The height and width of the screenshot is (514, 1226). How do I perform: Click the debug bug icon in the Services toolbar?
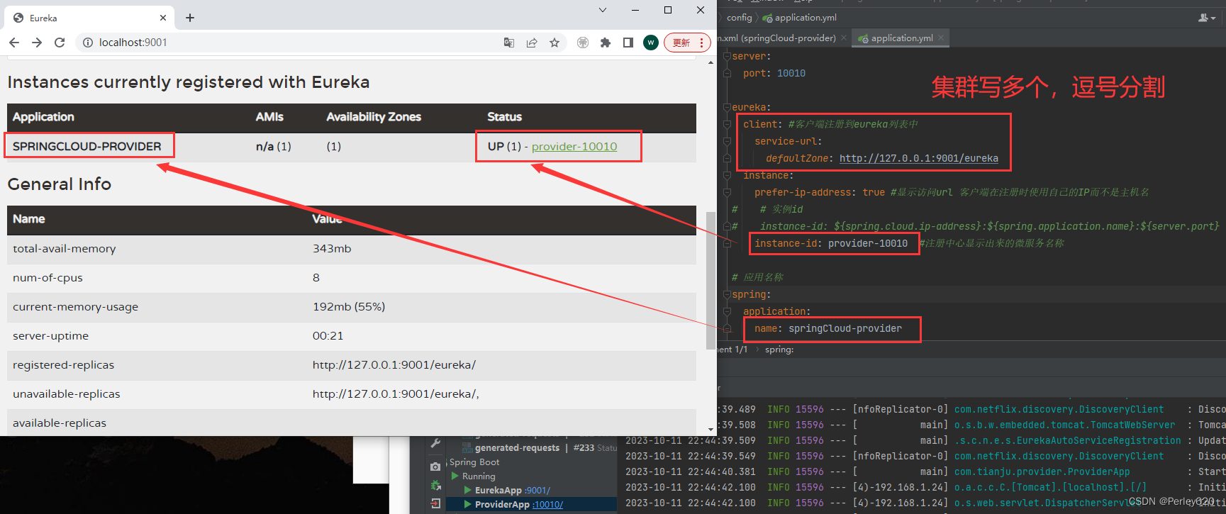pos(435,485)
